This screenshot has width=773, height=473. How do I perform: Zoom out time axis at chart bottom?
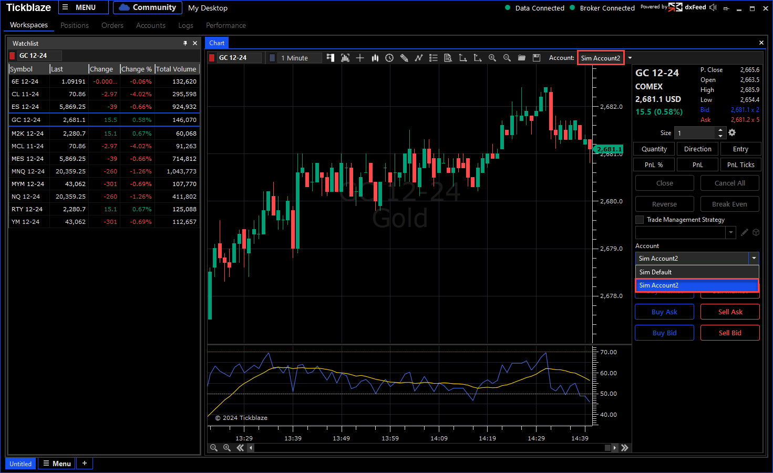[214, 448]
